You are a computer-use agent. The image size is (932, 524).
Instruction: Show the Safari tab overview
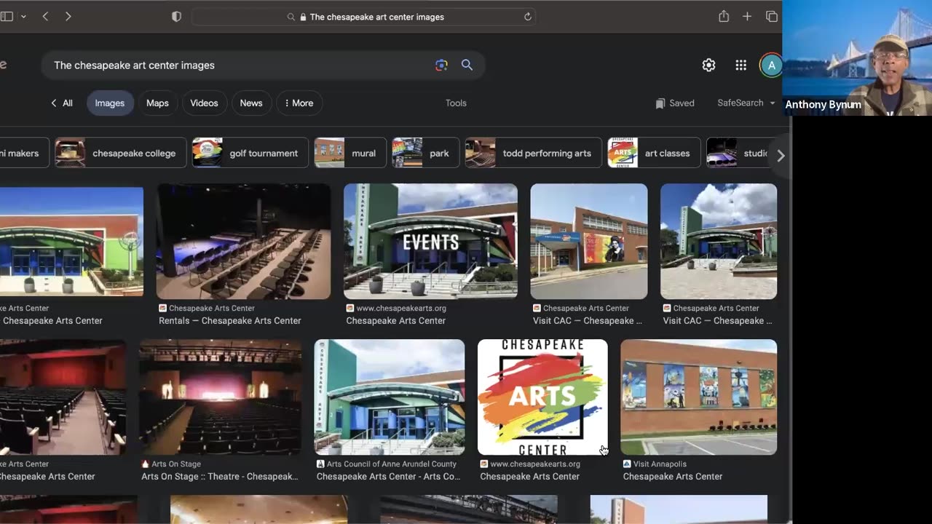[x=771, y=17]
